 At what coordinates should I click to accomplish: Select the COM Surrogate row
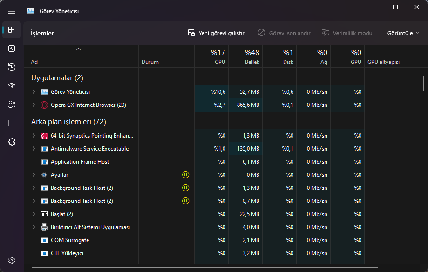[194, 240]
